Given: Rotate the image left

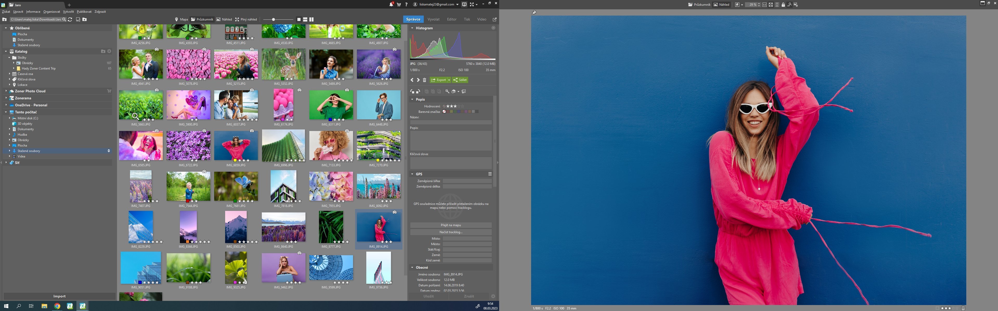Looking at the screenshot, I should pos(412,92).
